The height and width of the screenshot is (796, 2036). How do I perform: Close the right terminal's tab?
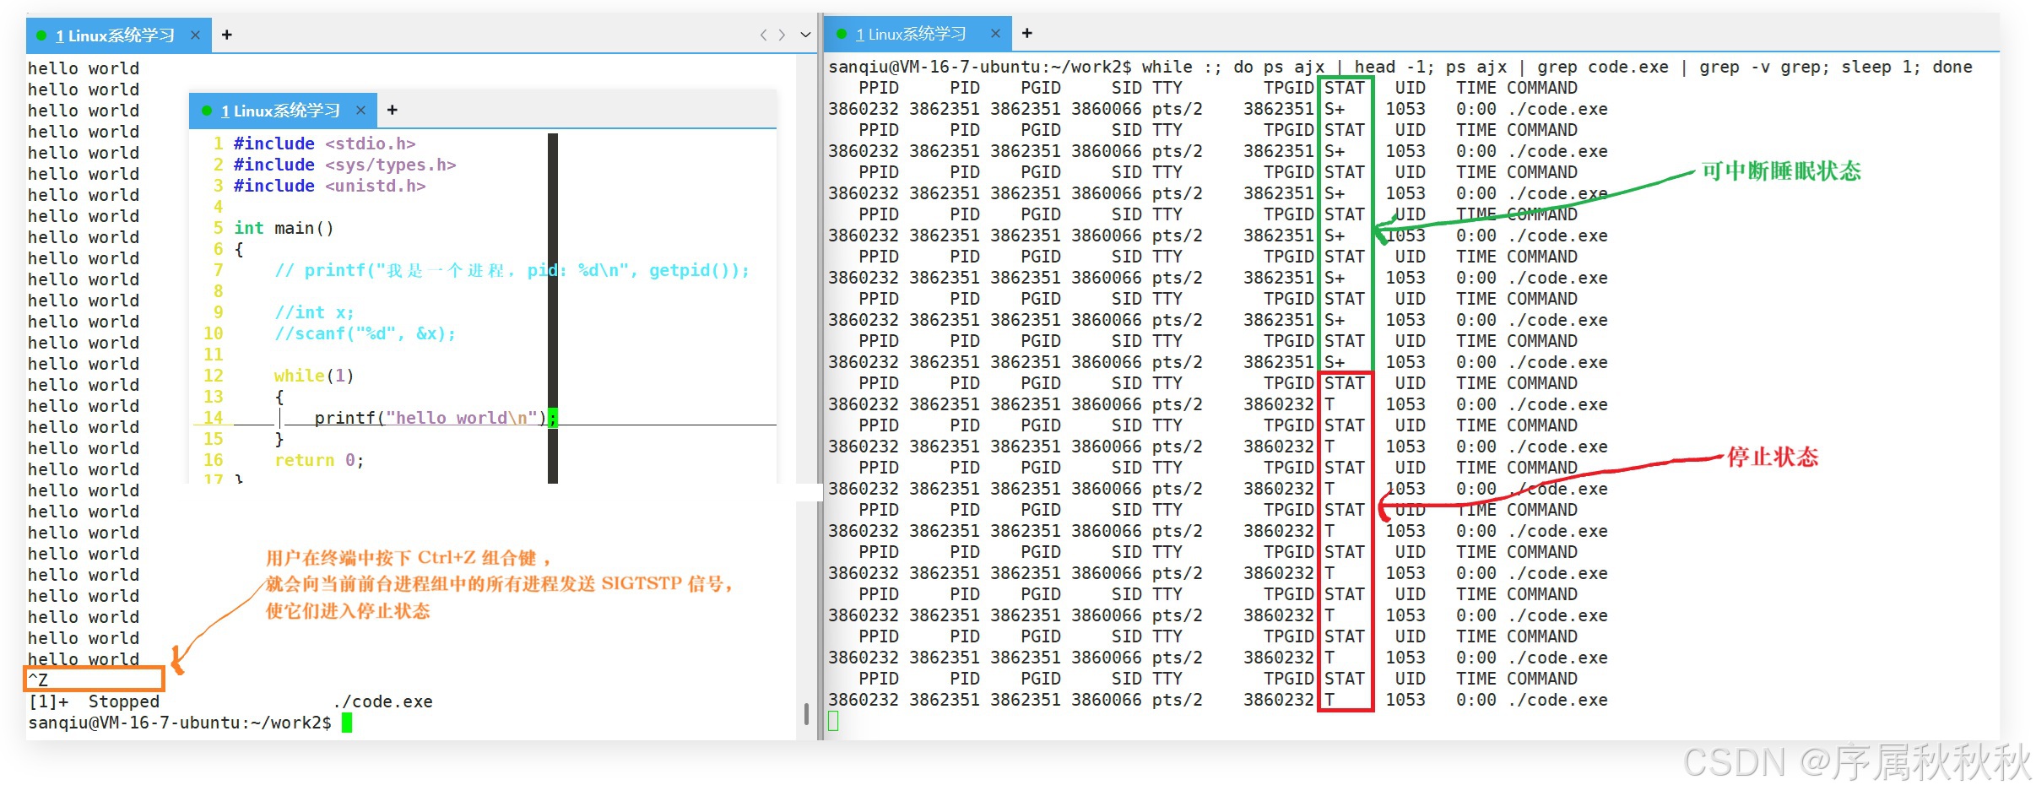[x=995, y=33]
